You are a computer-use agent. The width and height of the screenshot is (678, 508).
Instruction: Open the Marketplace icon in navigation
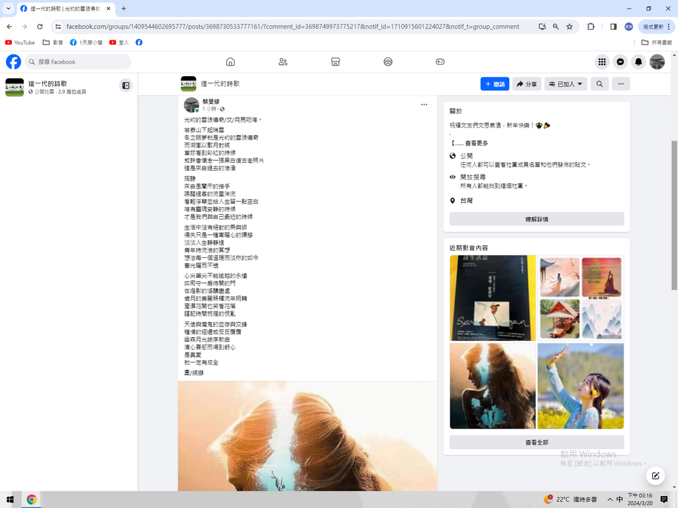(336, 62)
